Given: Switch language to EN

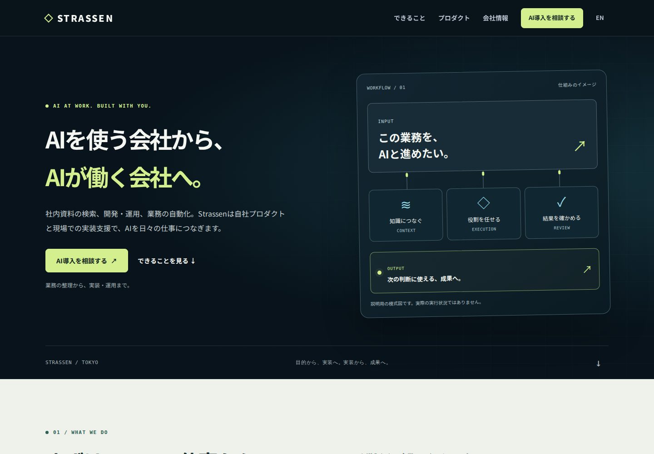Looking at the screenshot, I should click(600, 18).
